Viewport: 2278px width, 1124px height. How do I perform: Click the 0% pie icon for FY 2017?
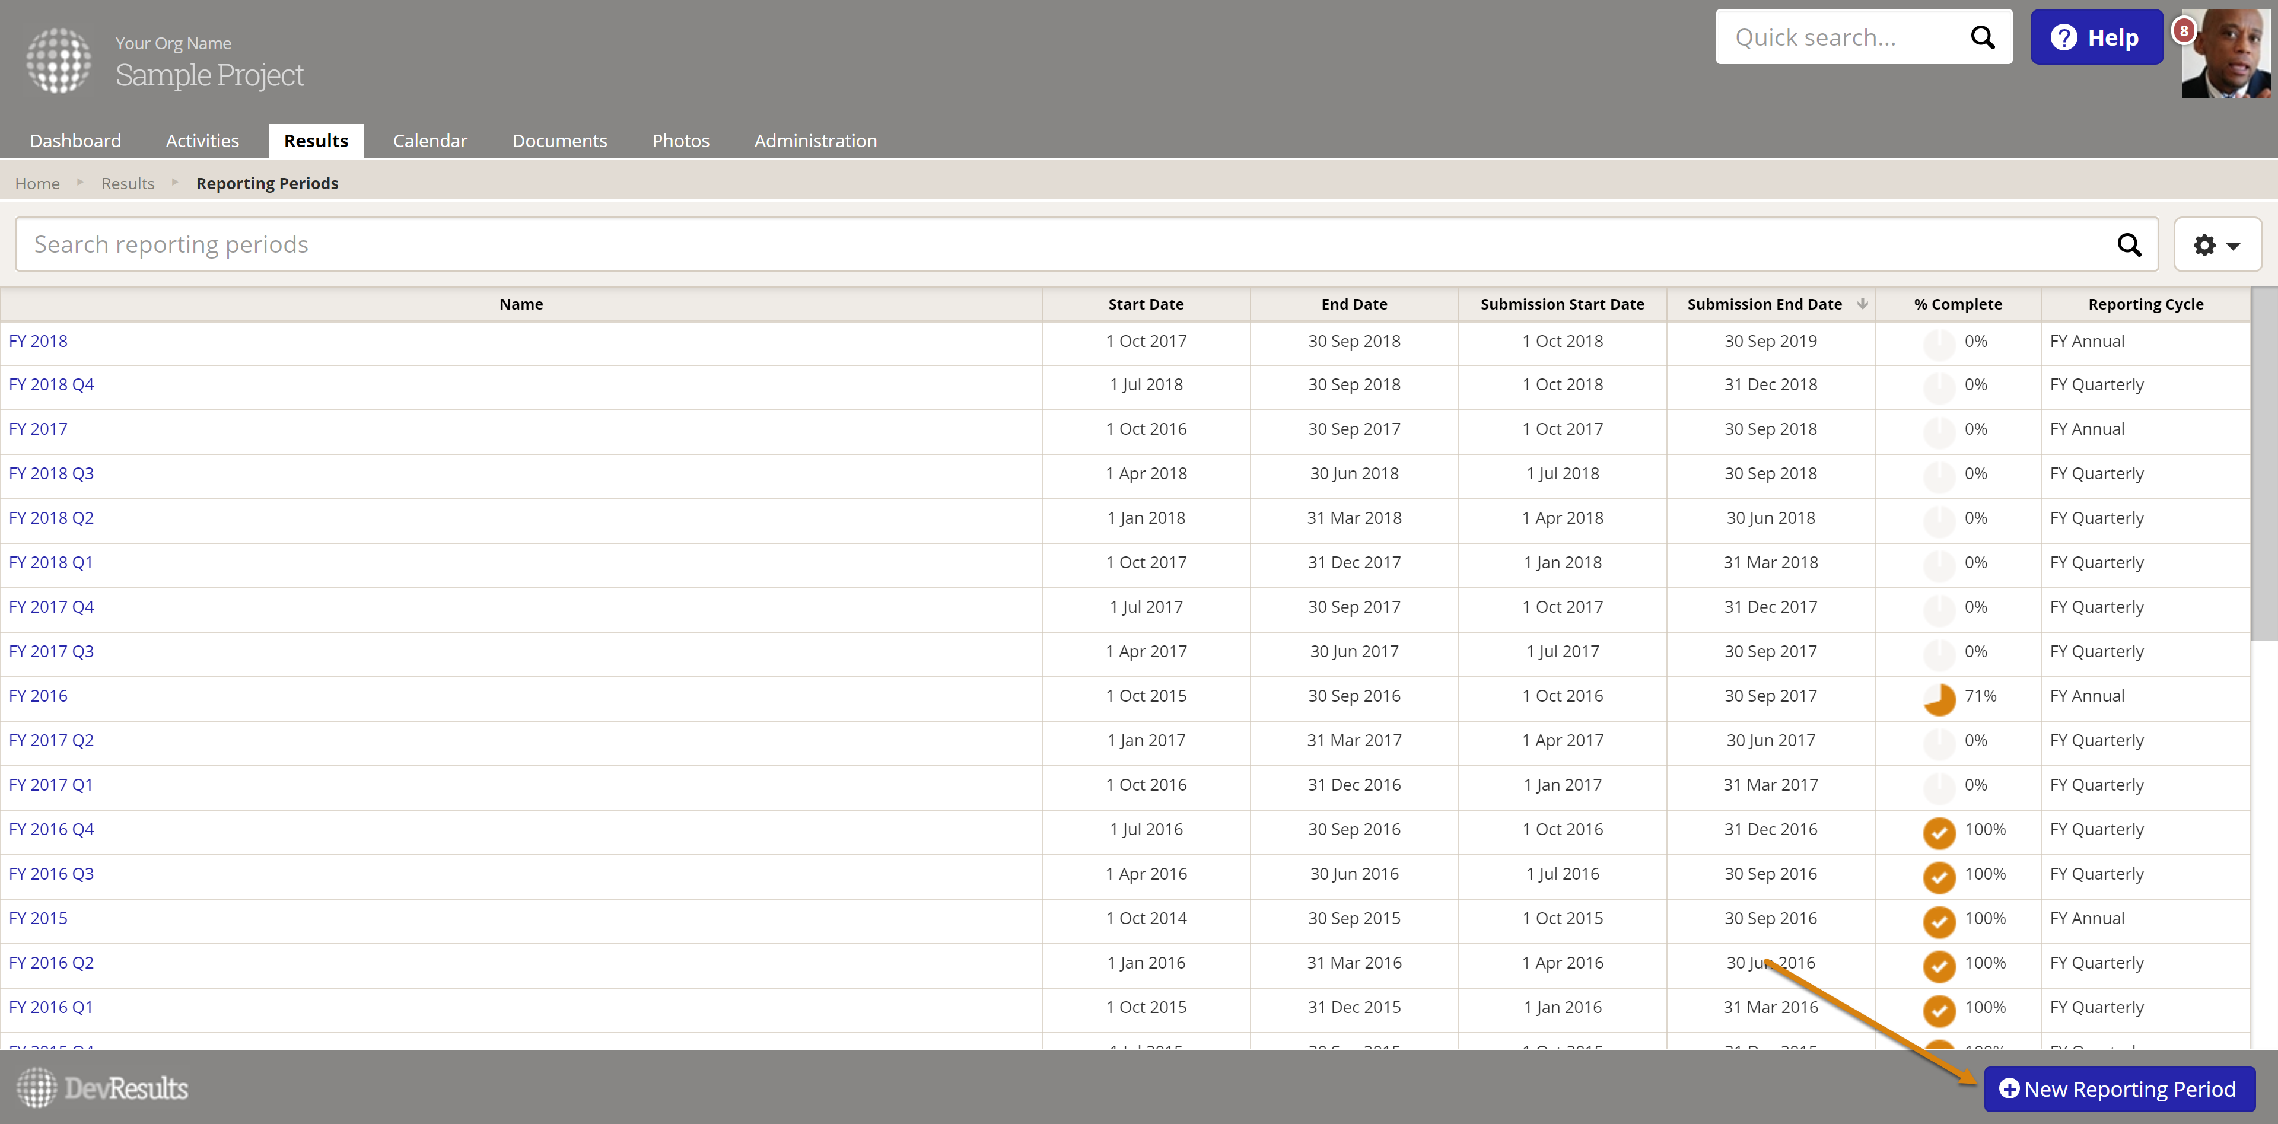[x=1940, y=432]
